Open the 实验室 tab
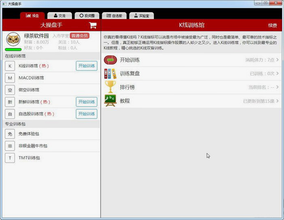The height and width of the screenshot is (220, 284). point(142,16)
